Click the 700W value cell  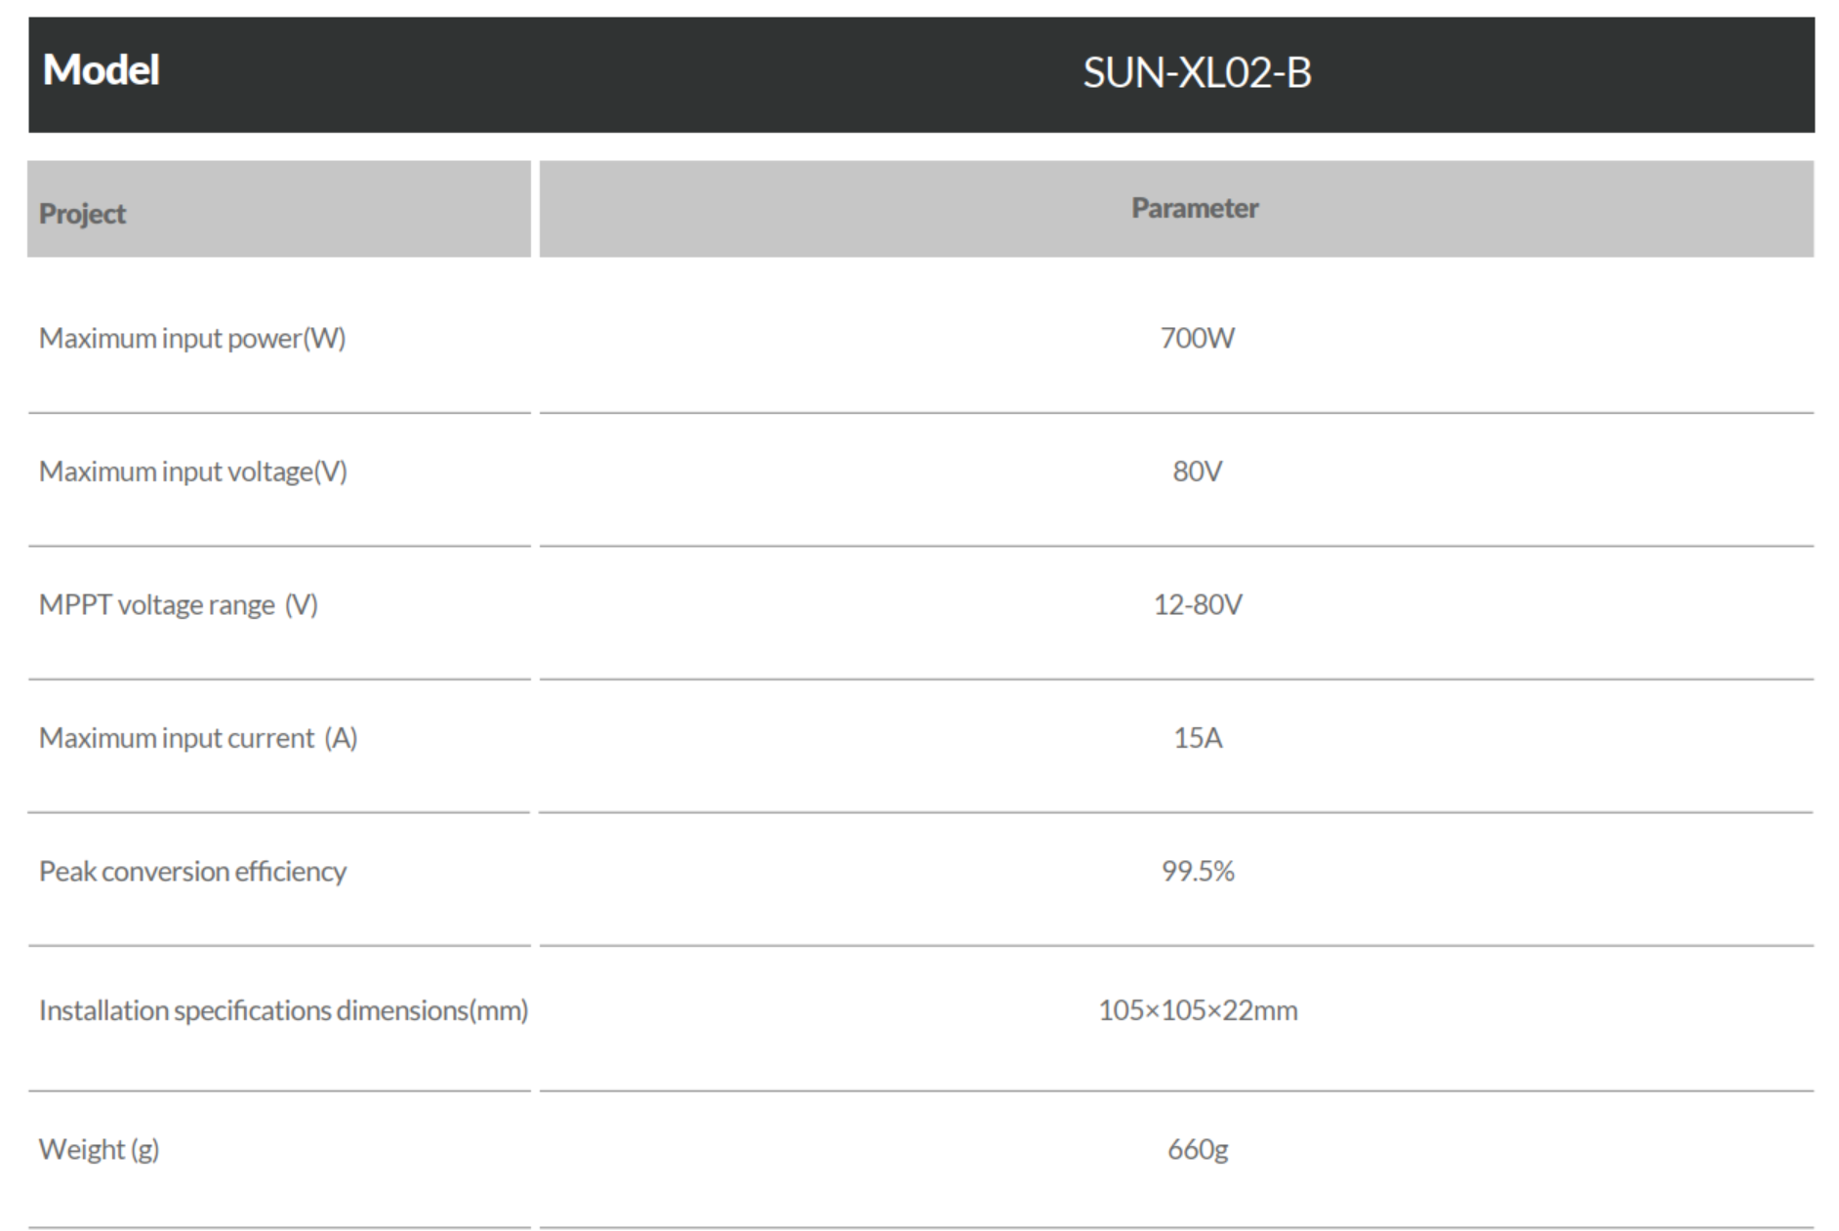[x=1197, y=339]
